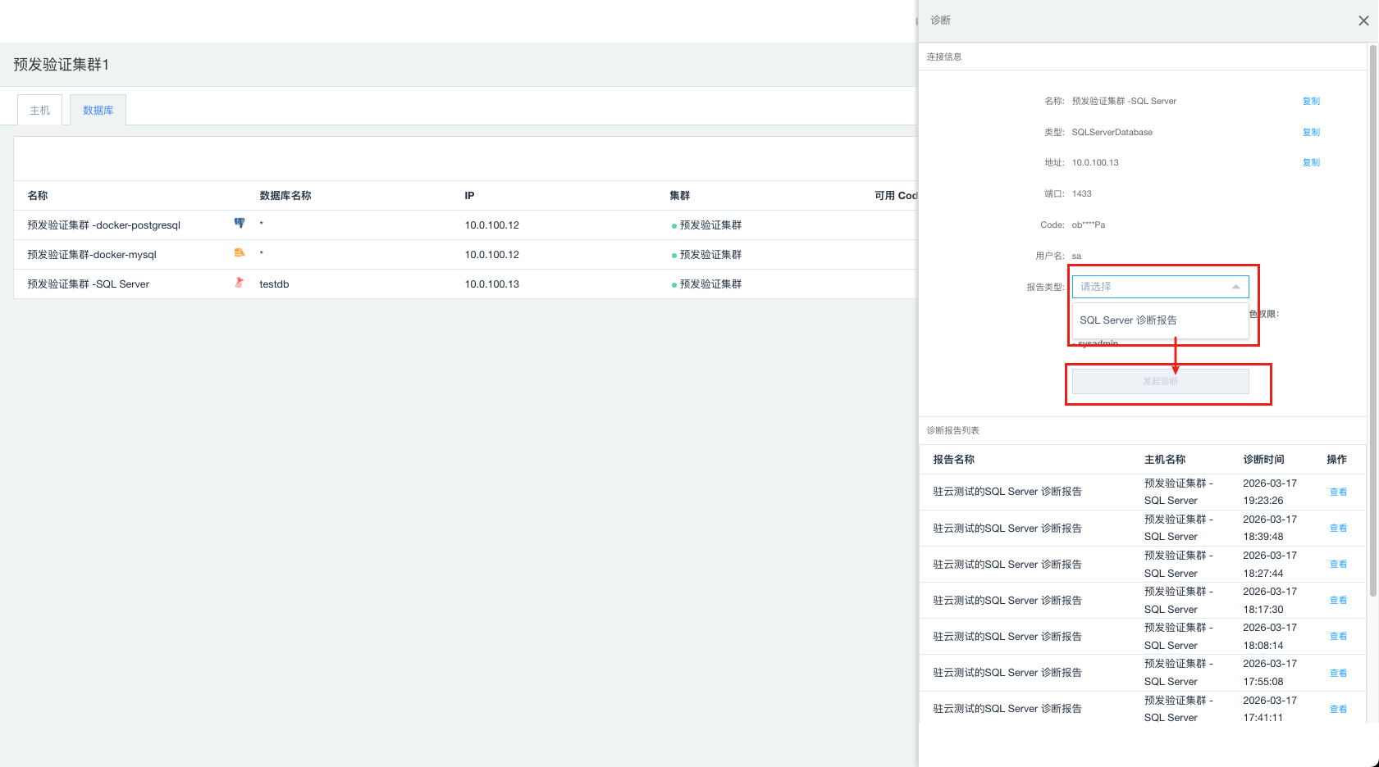
Task: Select SQL Server 诊断报告 option
Action: click(1128, 320)
